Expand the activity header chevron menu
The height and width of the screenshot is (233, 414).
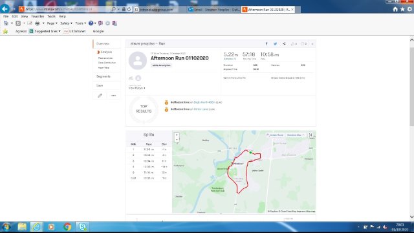[312, 44]
